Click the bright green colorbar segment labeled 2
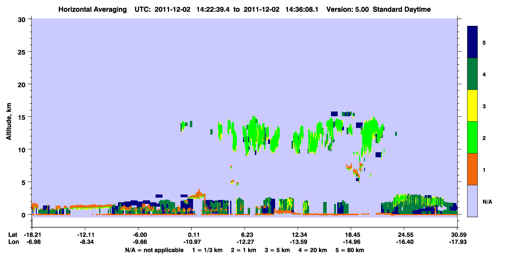 click(472, 137)
